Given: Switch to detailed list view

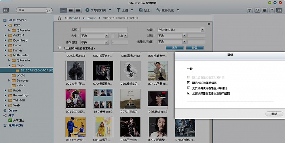Looking at the screenshot, I should [x=78, y=10].
